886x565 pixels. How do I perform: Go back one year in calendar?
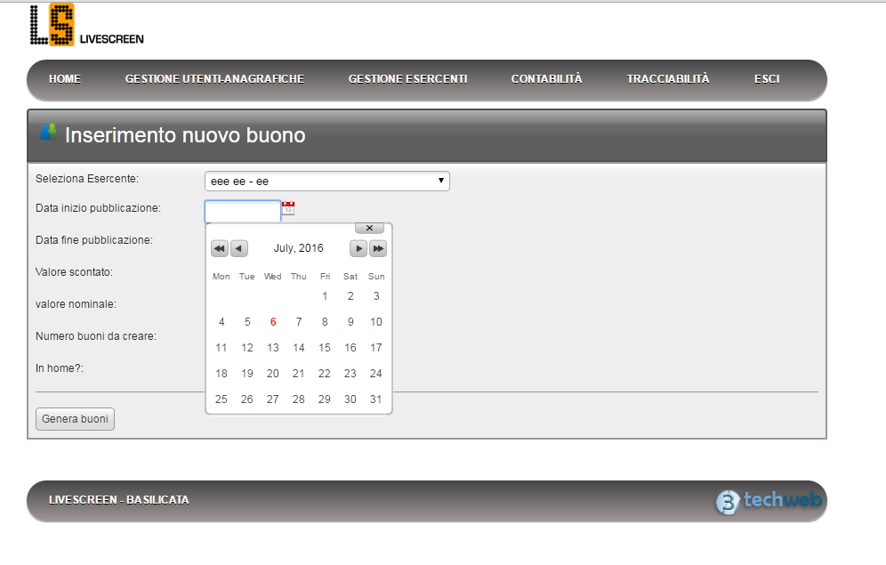[x=219, y=248]
